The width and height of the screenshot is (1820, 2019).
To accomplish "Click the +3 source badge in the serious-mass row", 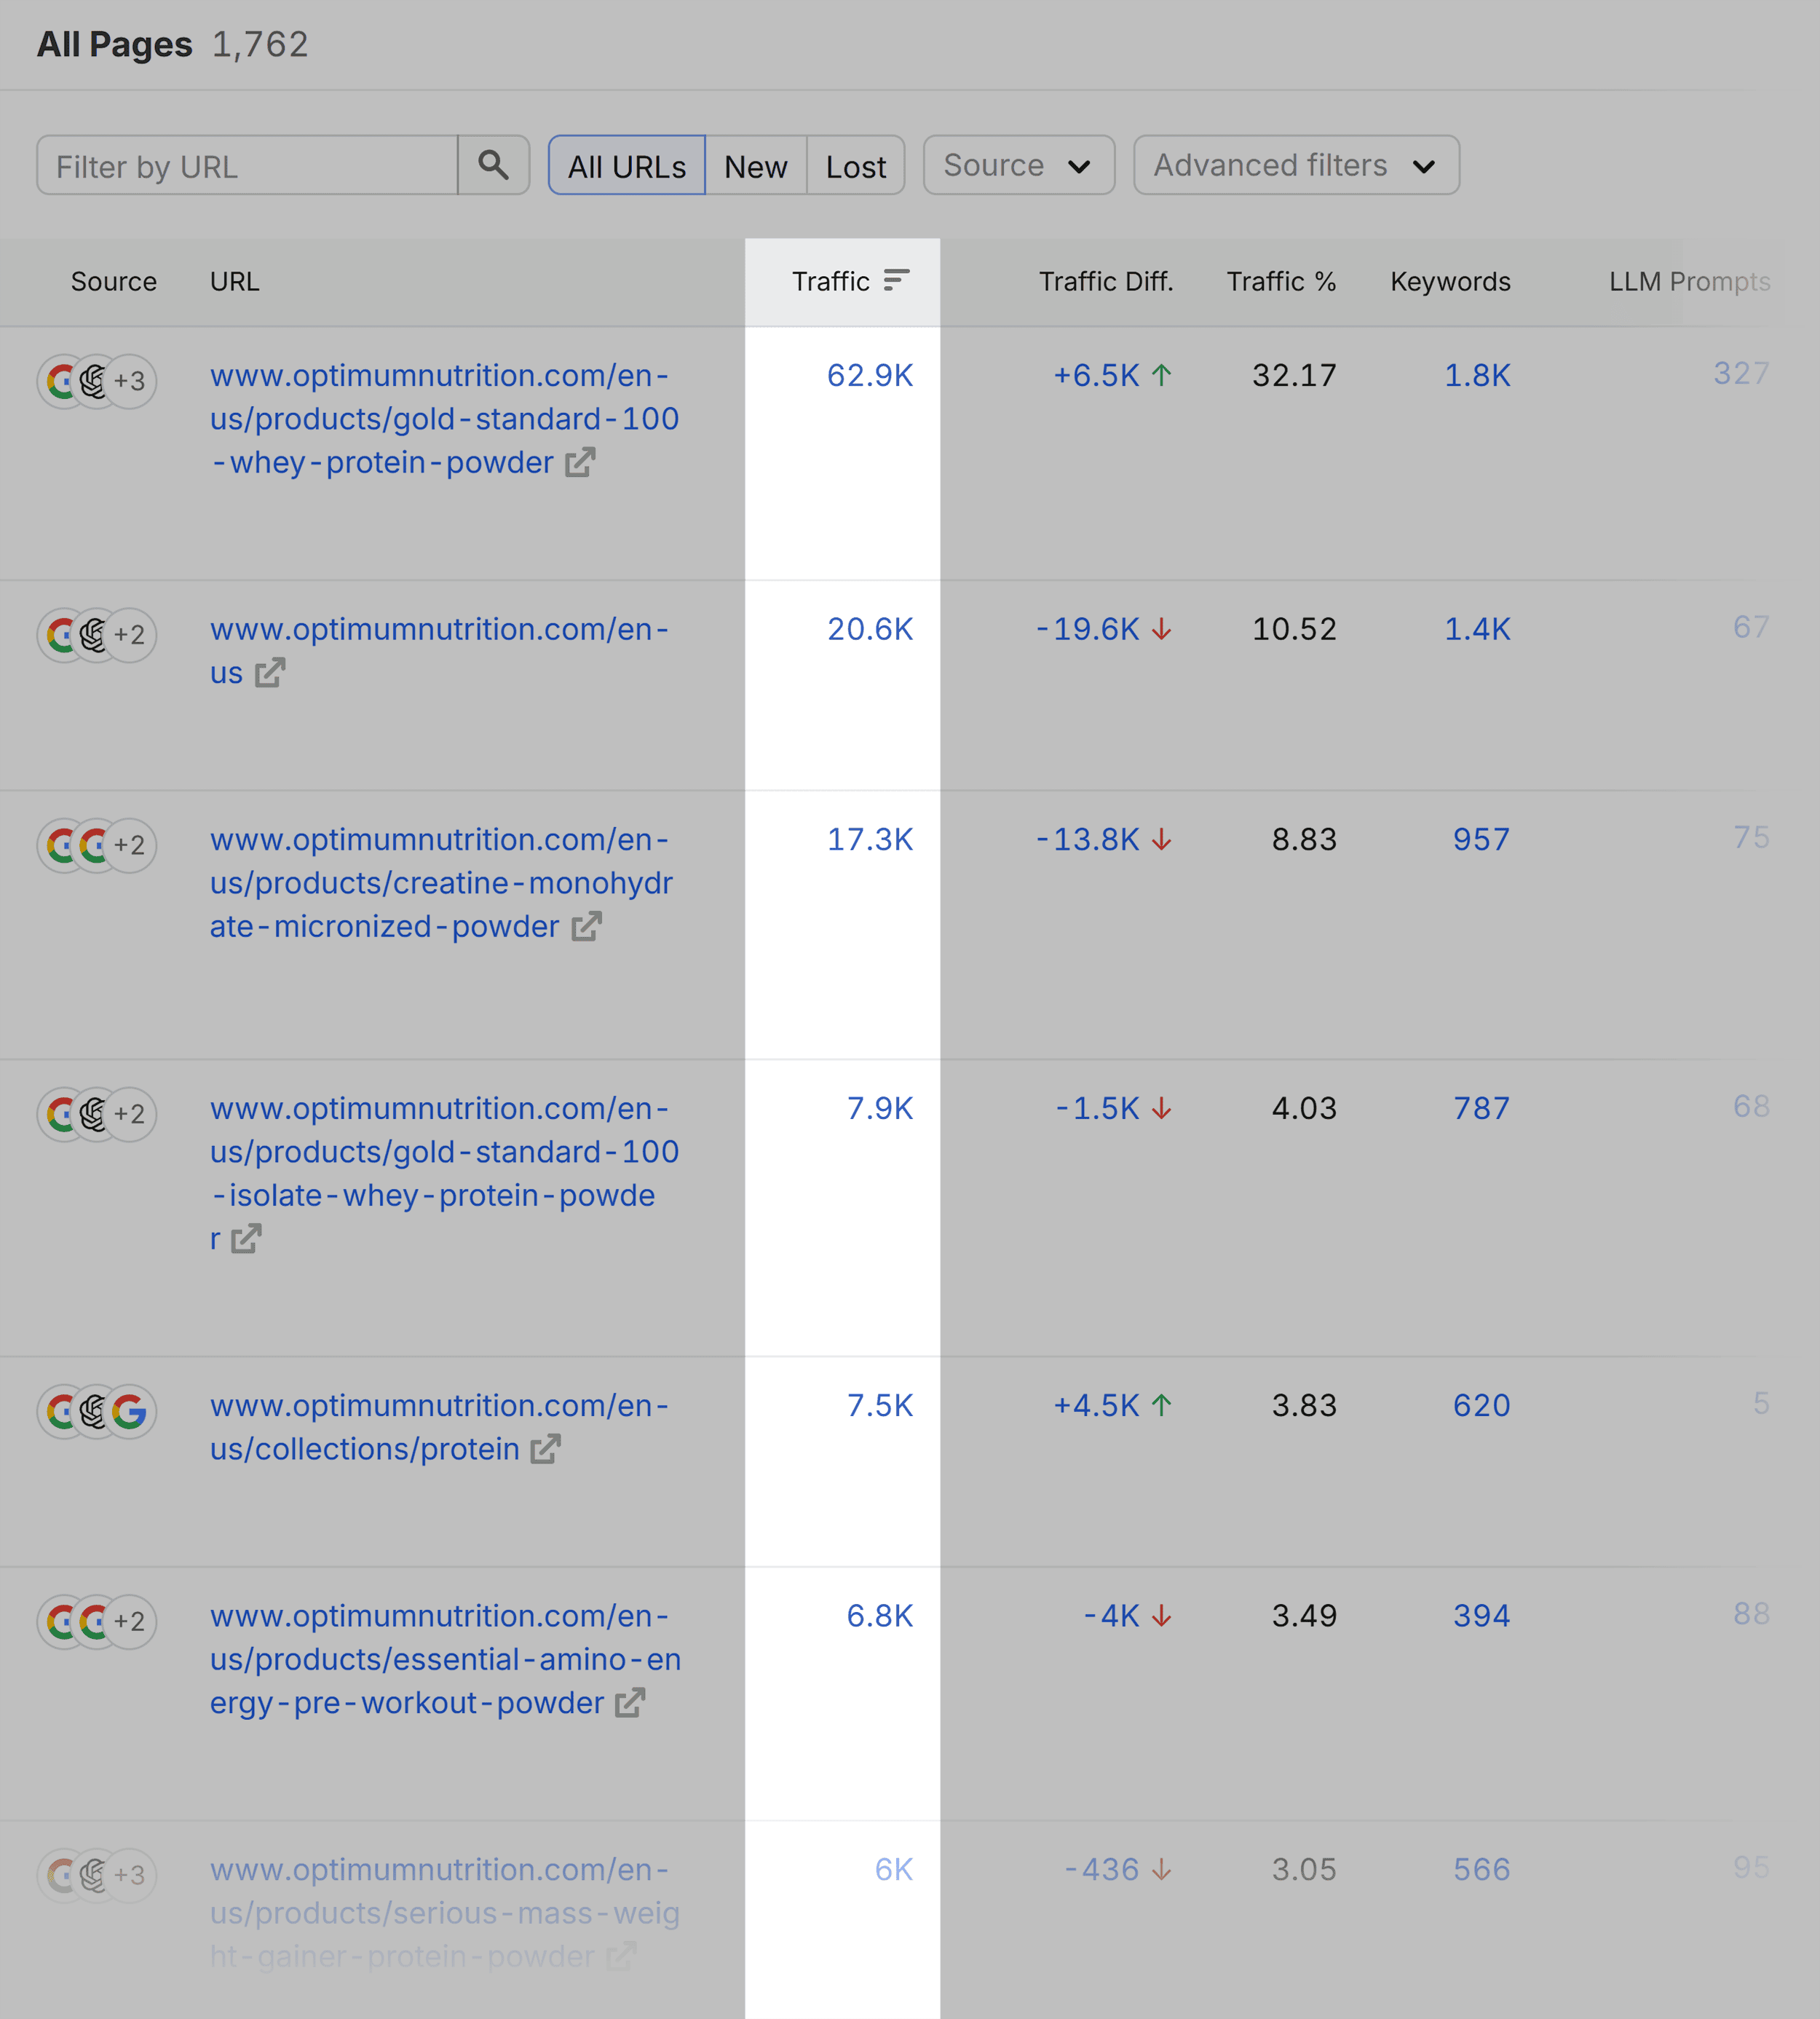I will pos(130,1875).
